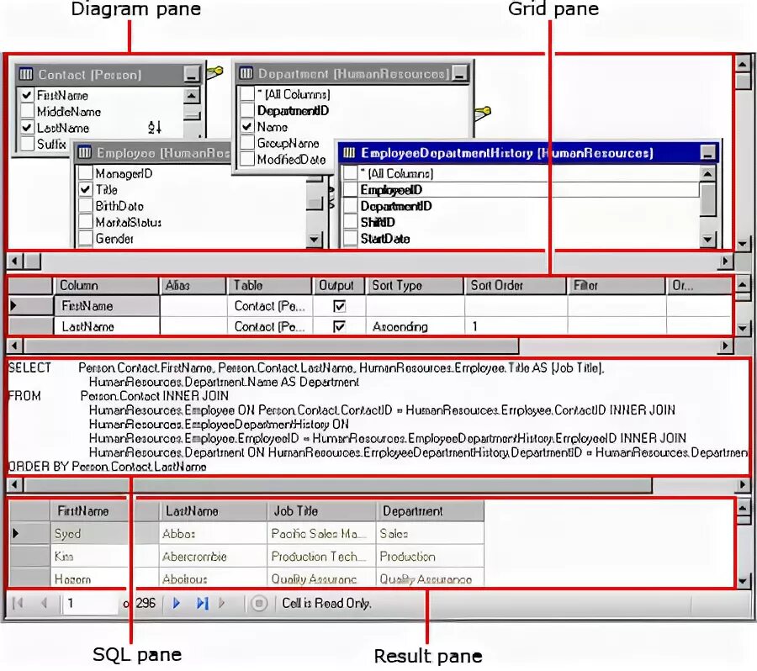757x671 pixels.
Task: Check ManagerID in Employee table
Action: coord(86,173)
